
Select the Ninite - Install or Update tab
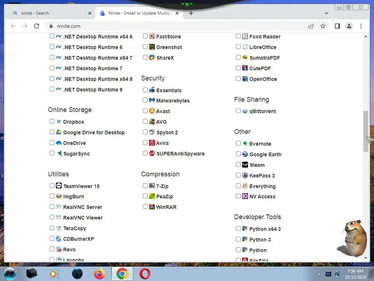139,13
